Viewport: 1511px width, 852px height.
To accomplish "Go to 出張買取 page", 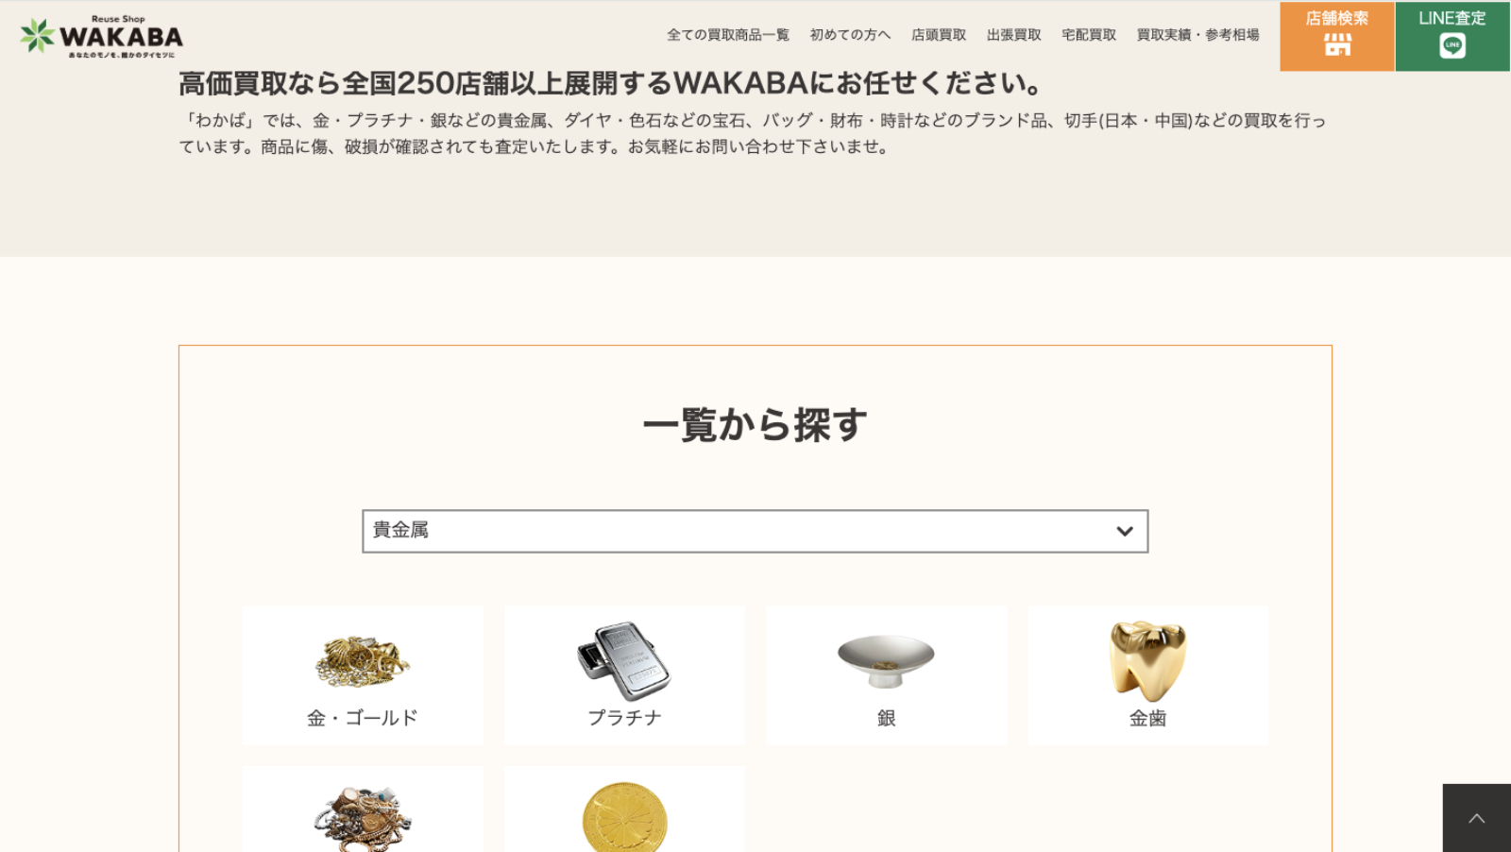I will pyautogui.click(x=1014, y=35).
